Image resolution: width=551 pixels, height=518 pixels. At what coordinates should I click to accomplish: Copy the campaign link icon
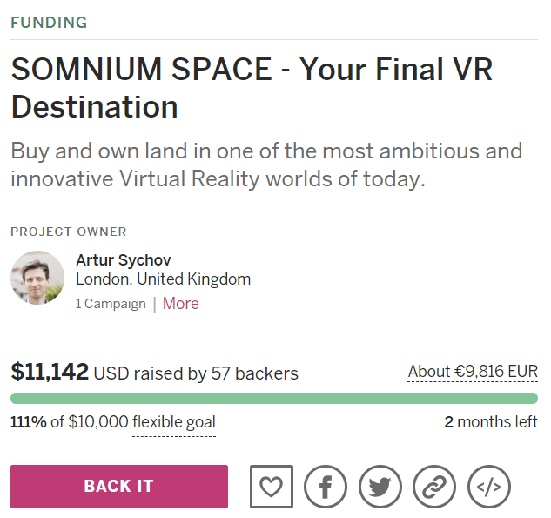point(434,487)
